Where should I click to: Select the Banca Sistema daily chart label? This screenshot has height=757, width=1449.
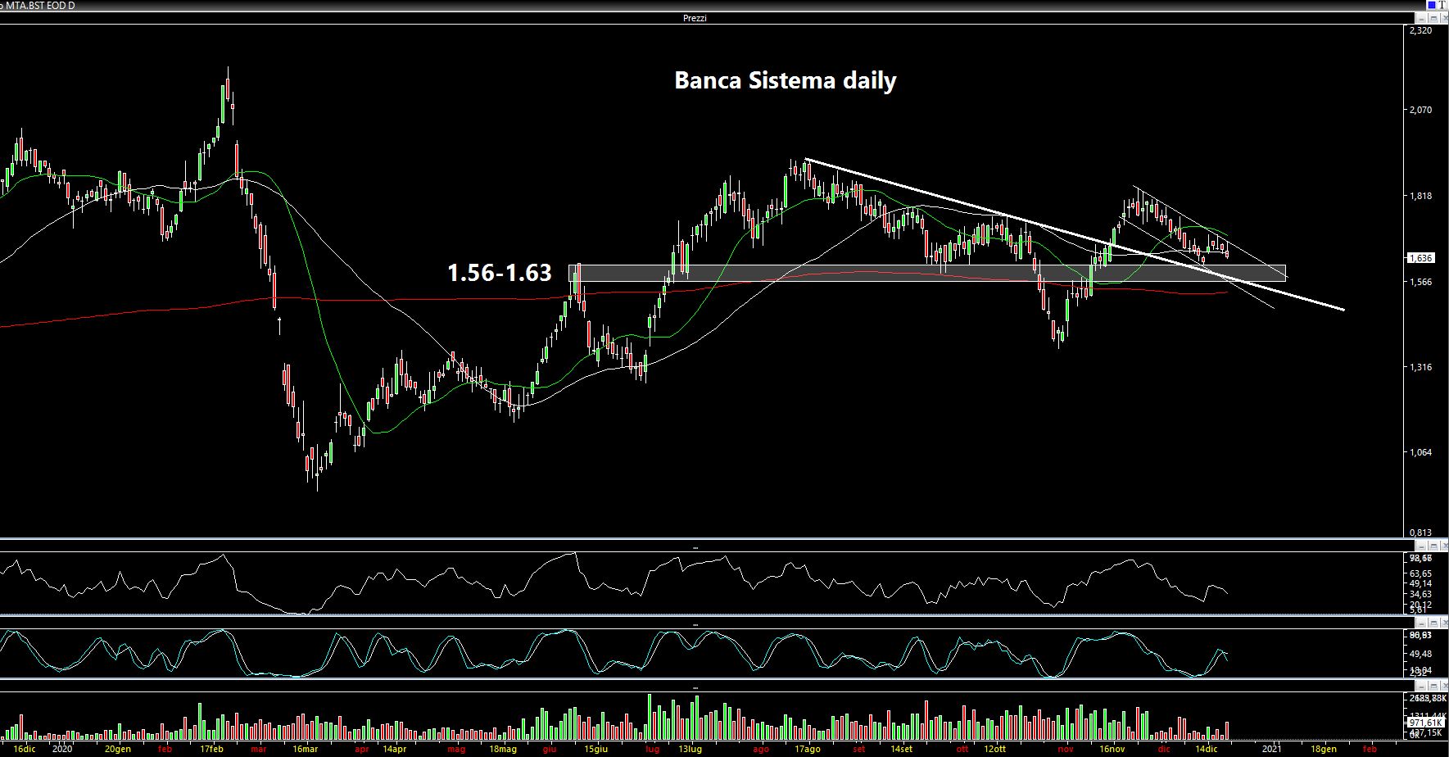(785, 80)
